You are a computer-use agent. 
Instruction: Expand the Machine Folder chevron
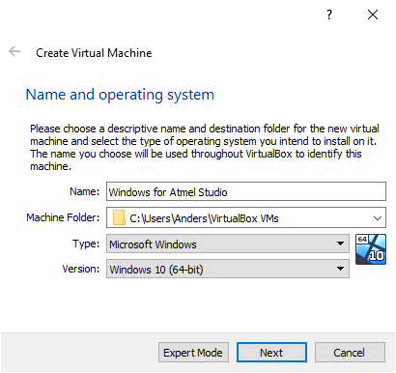click(x=378, y=218)
